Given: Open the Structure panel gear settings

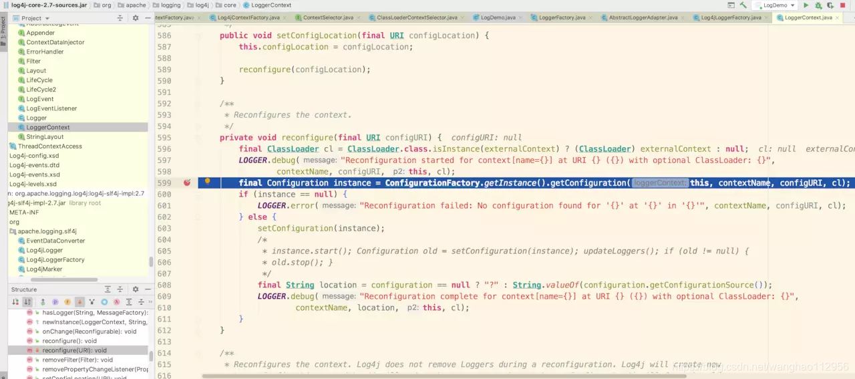Looking at the screenshot, I should pyautogui.click(x=136, y=289).
